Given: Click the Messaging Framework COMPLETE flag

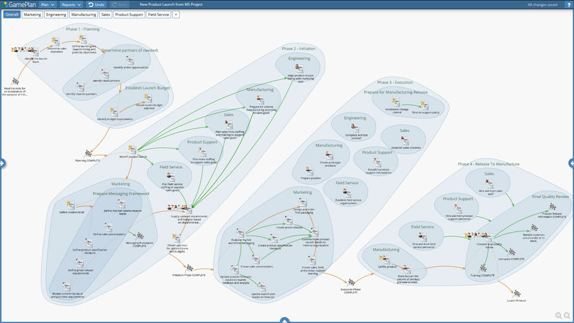Looking at the screenshot, I should (x=140, y=236).
